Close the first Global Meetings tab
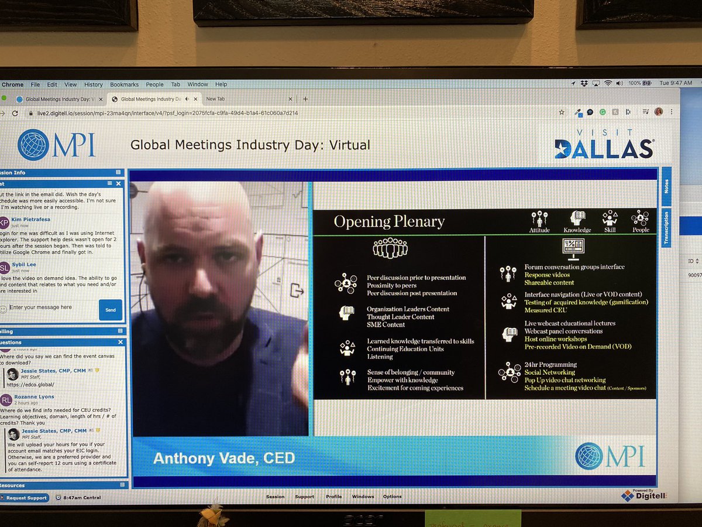Image resolution: width=702 pixels, height=527 pixels. coord(99,99)
